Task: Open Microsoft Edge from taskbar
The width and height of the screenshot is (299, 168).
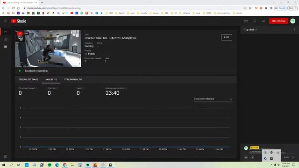Action: point(57,165)
